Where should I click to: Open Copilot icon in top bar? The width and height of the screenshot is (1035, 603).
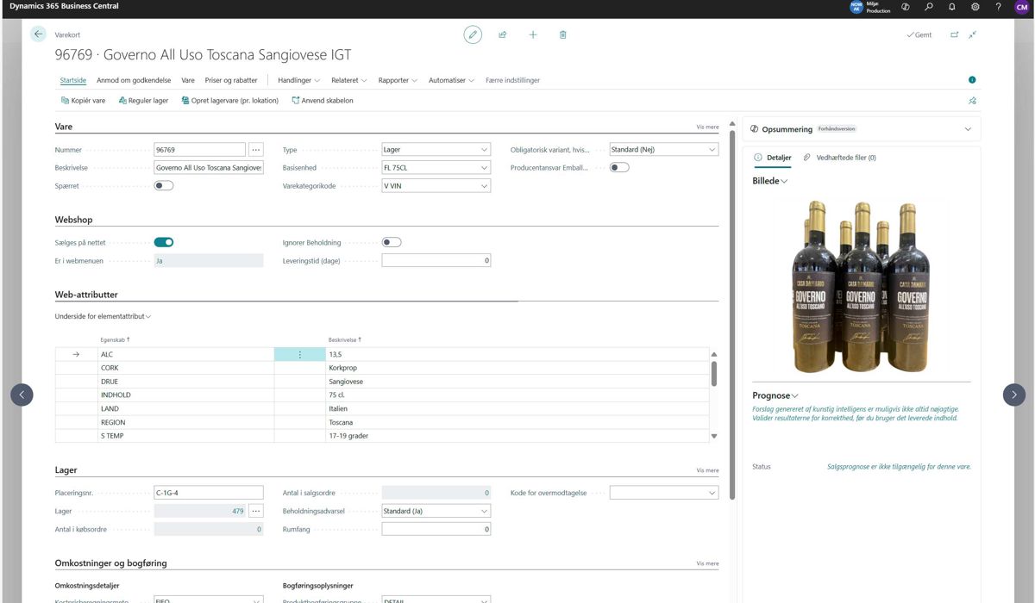click(906, 7)
